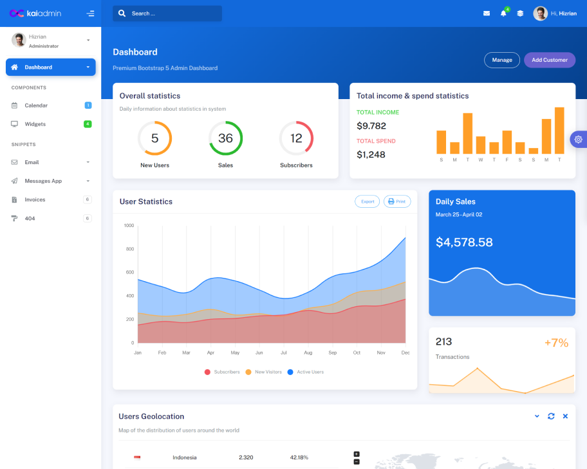The width and height of the screenshot is (587, 469).
Task: Open the layers quick actions icon
Action: coord(520,14)
